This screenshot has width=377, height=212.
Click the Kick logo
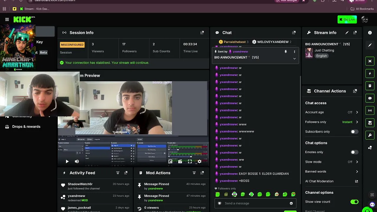(x=22, y=19)
